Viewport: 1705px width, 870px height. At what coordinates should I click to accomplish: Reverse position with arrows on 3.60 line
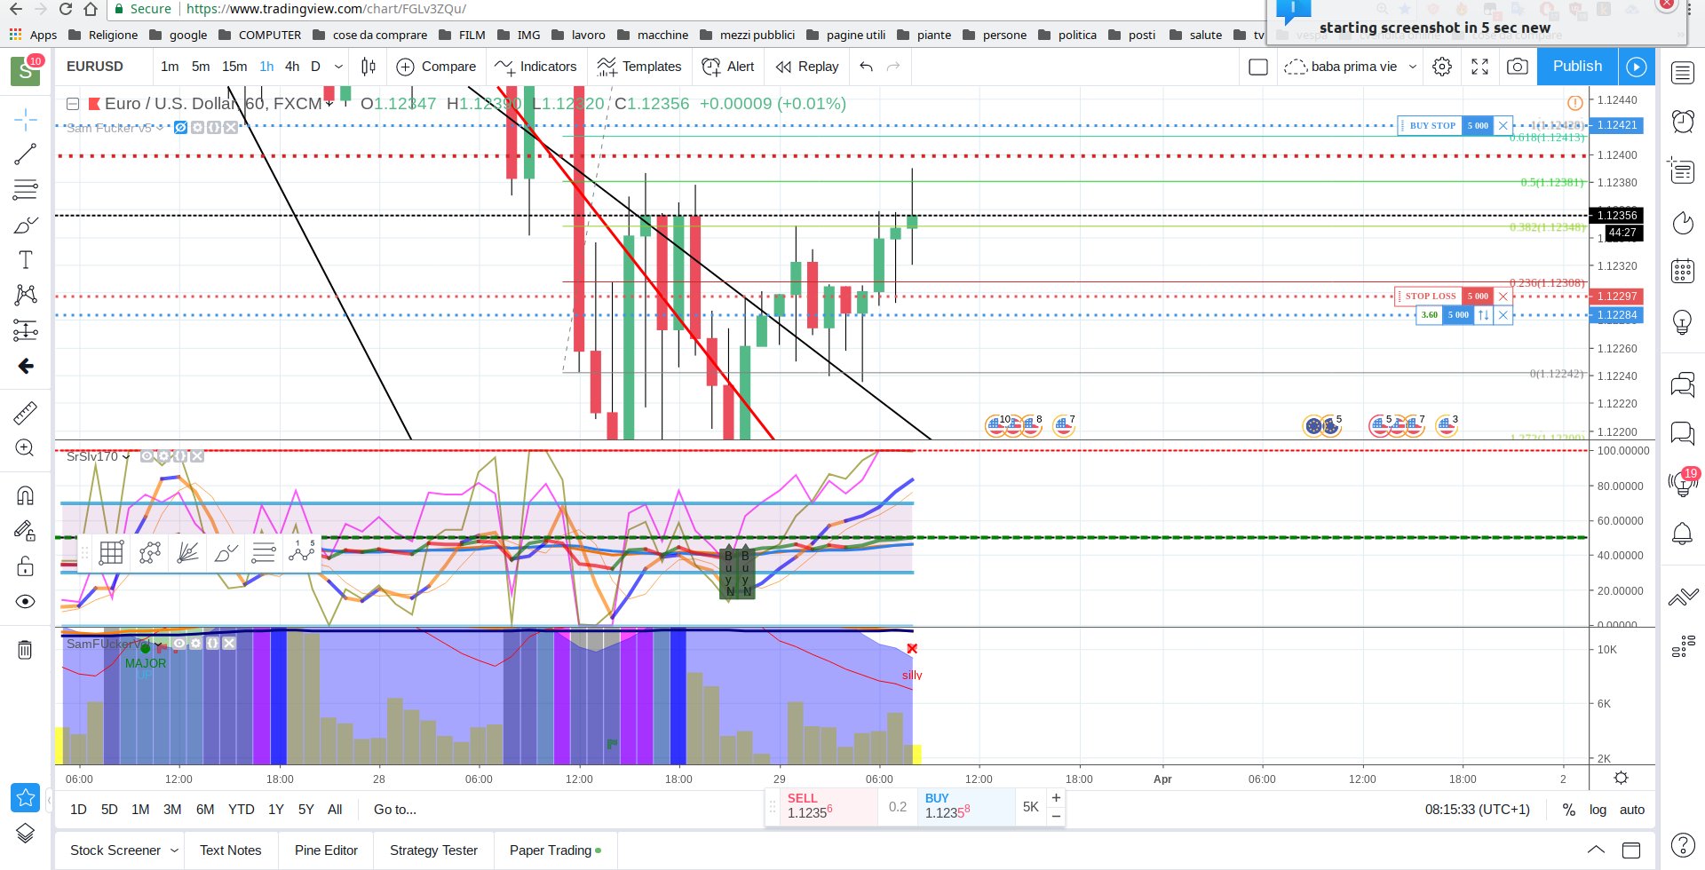1483,315
